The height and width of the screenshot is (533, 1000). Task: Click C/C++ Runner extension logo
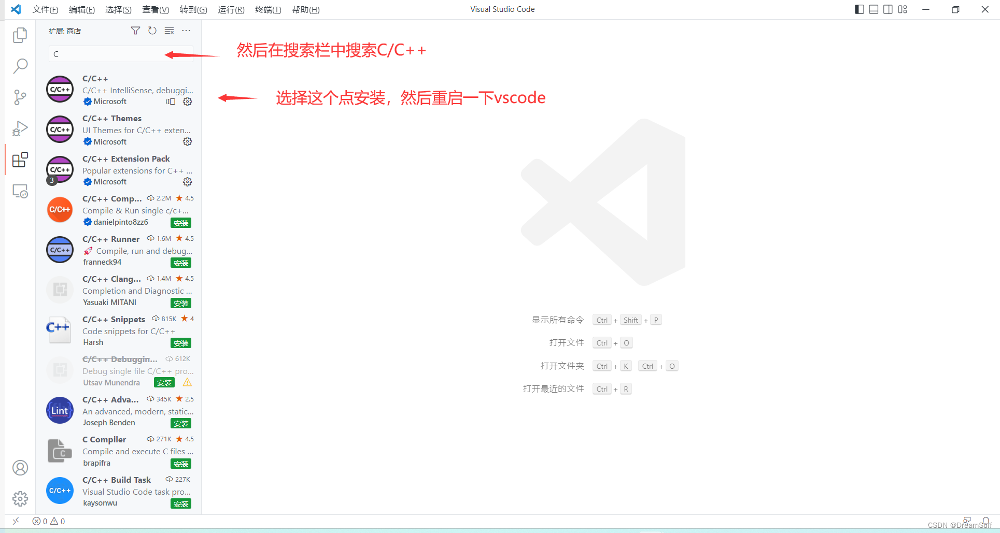coord(60,250)
